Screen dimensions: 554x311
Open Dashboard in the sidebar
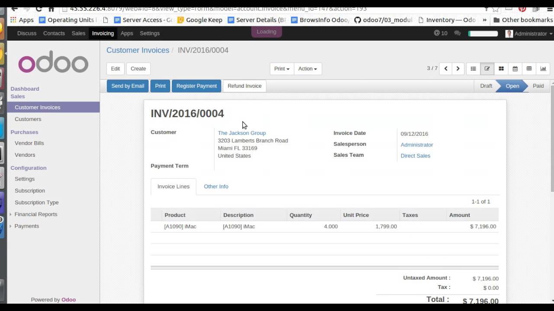tap(25, 89)
